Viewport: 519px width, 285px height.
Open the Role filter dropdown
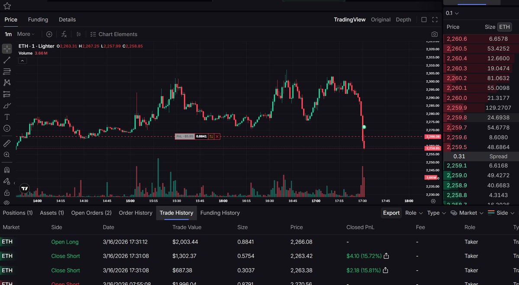[x=414, y=213]
